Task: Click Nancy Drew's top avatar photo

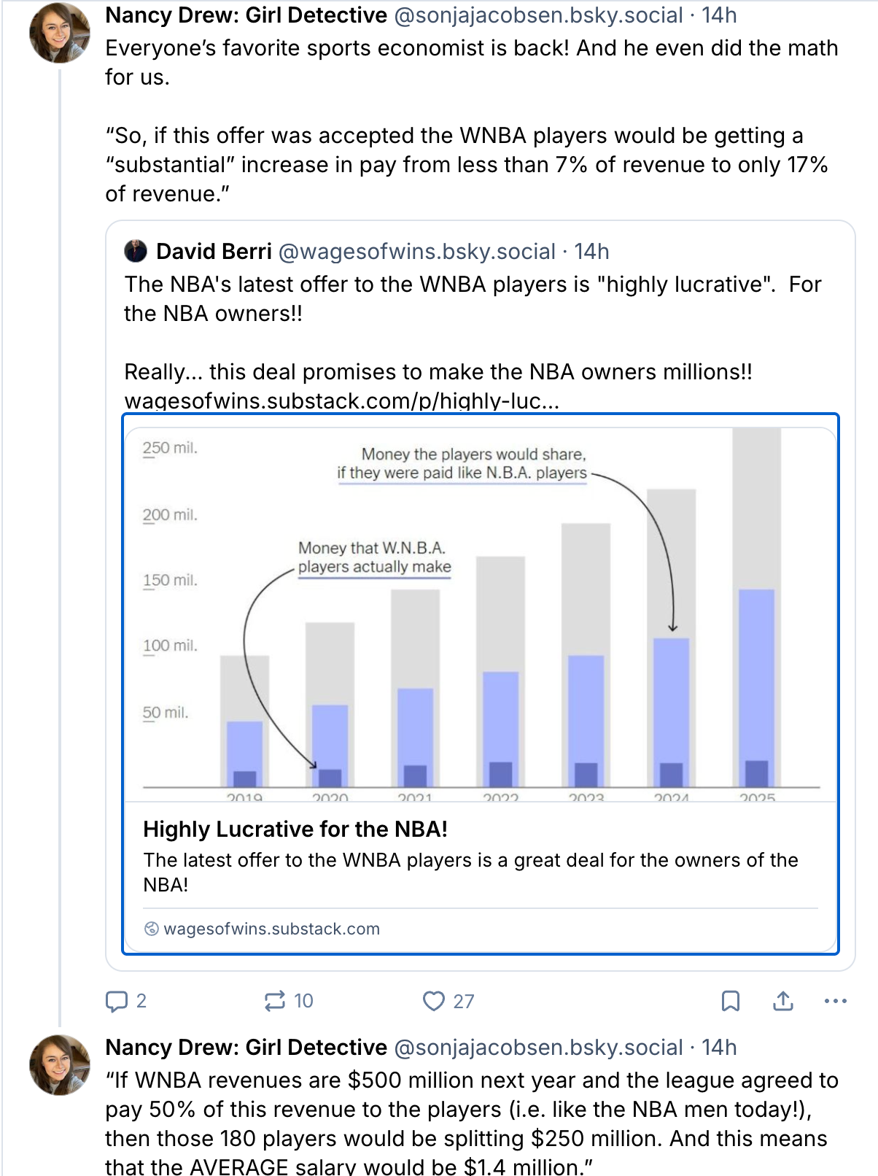Action: click(60, 33)
